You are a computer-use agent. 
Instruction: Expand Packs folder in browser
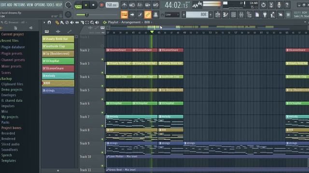click(x=5, y=122)
